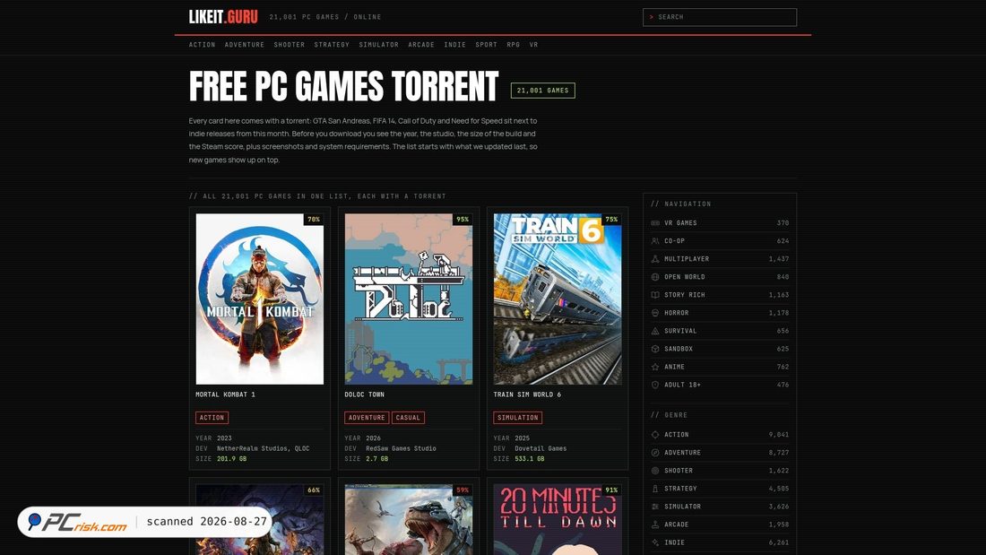Click the TRAIN SIM WORLD 6 title
The image size is (986, 555).
click(527, 395)
